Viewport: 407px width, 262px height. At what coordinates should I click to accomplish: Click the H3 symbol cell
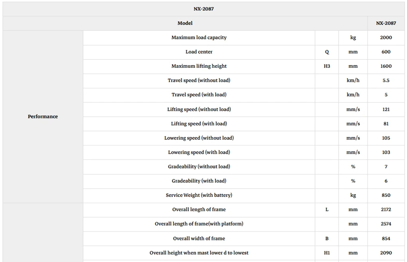(x=327, y=66)
